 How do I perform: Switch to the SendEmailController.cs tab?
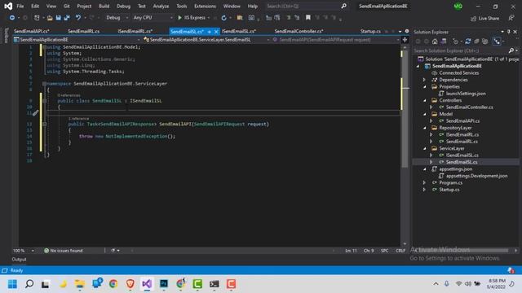(299, 31)
